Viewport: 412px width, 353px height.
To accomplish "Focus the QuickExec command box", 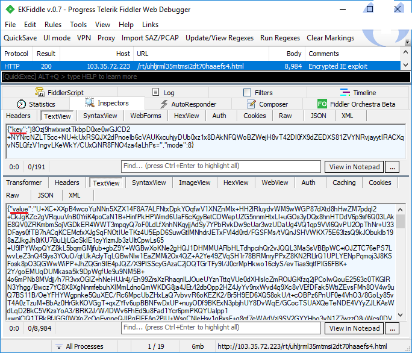I will point(206,77).
